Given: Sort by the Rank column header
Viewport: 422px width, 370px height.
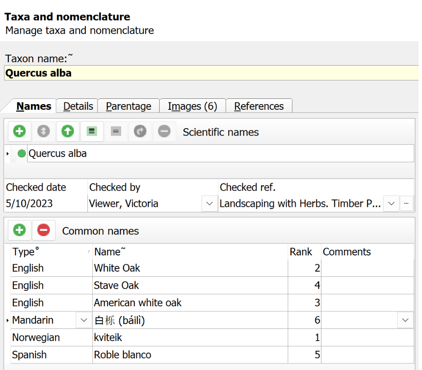Looking at the screenshot, I should [304, 252].
